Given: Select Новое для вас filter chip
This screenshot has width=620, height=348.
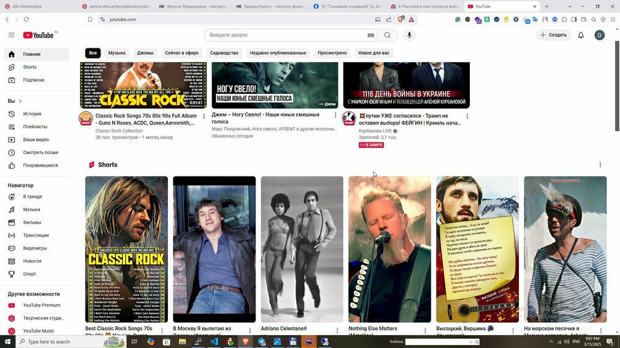Looking at the screenshot, I should point(374,53).
